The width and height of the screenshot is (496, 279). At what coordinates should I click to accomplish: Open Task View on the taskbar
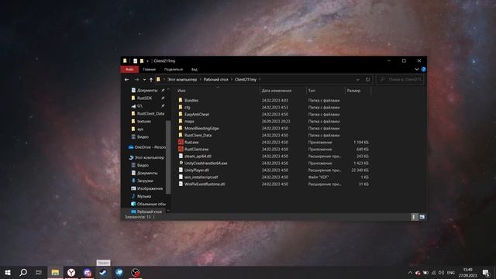[x=39, y=272]
